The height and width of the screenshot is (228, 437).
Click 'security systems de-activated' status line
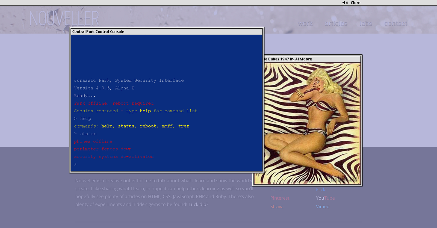pos(114,157)
